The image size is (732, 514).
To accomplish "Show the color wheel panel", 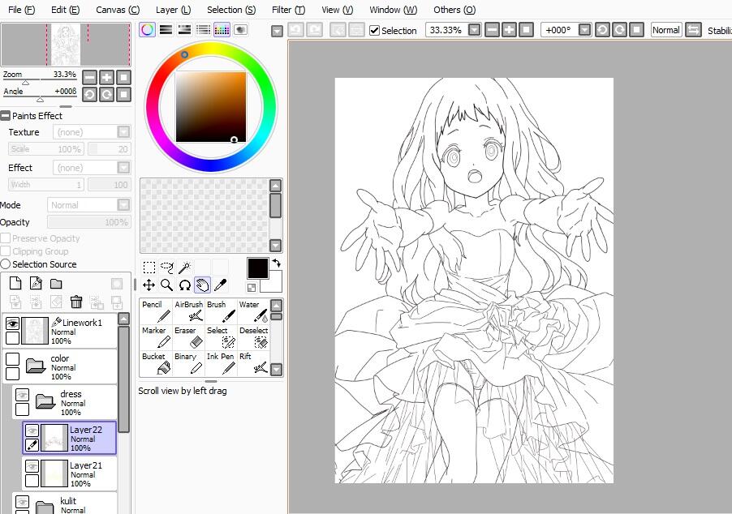I will (147, 30).
